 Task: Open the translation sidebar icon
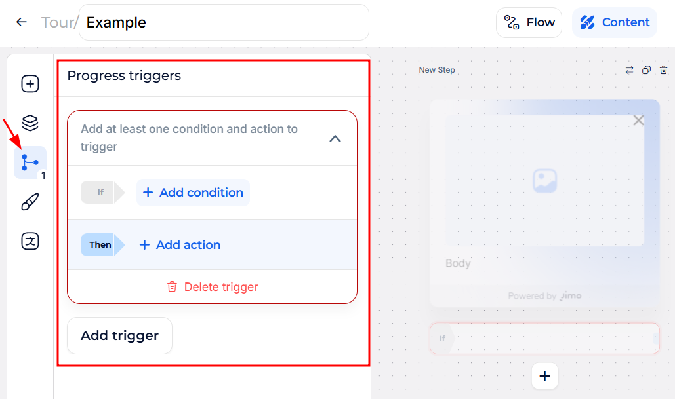[x=30, y=240]
